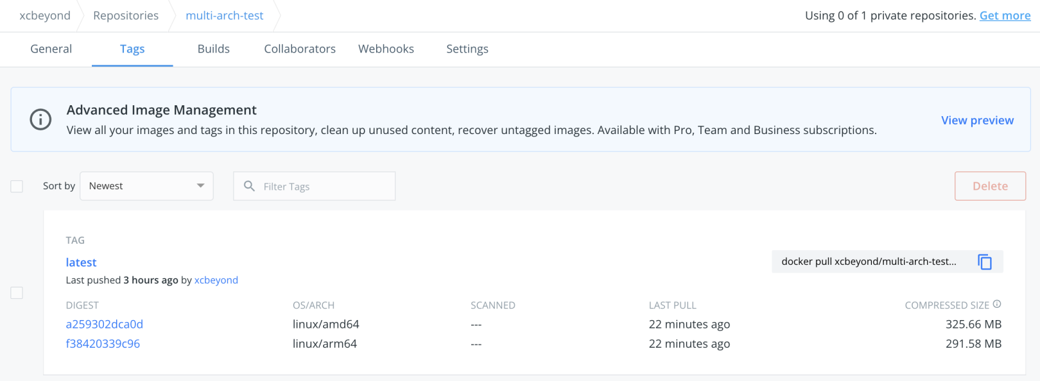The width and height of the screenshot is (1040, 381).
Task: Click the Sort by dropdown arrow
Action: click(x=200, y=186)
